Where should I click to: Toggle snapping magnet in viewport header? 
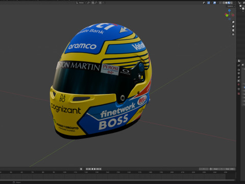[x=93, y=3]
